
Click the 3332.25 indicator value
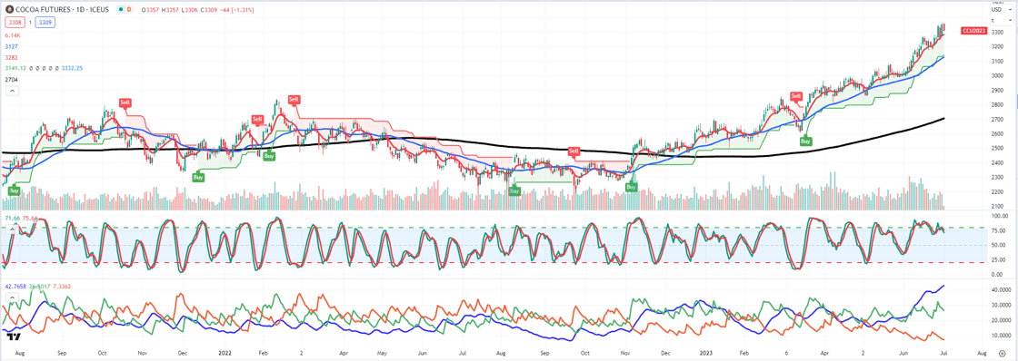pyautogui.click(x=72, y=68)
